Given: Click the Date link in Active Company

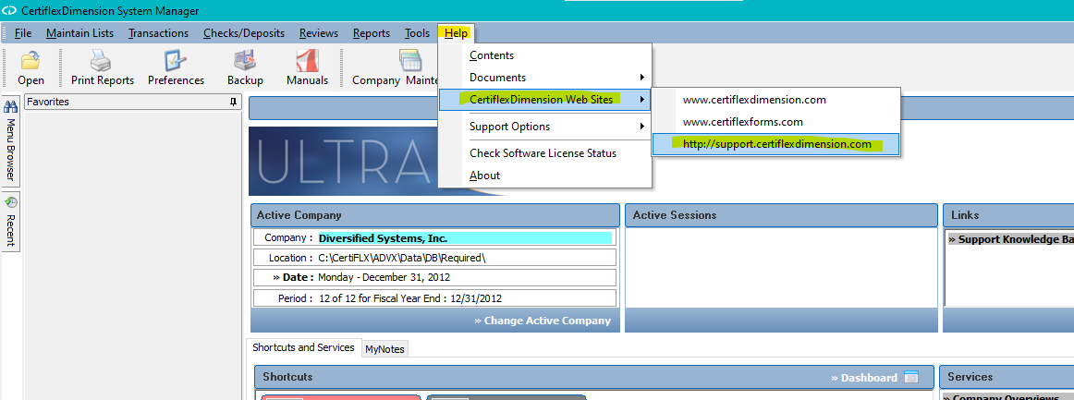Looking at the screenshot, I should click(292, 277).
